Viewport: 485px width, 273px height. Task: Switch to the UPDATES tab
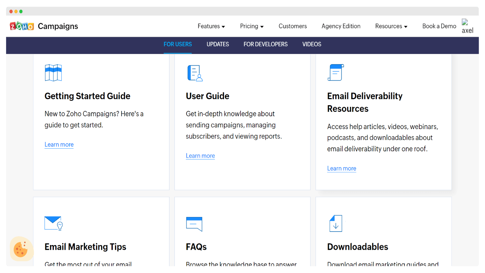218,44
